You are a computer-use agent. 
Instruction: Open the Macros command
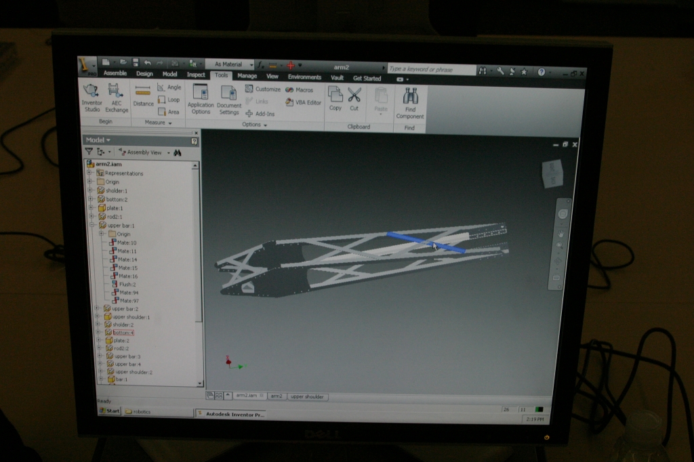pos(300,90)
